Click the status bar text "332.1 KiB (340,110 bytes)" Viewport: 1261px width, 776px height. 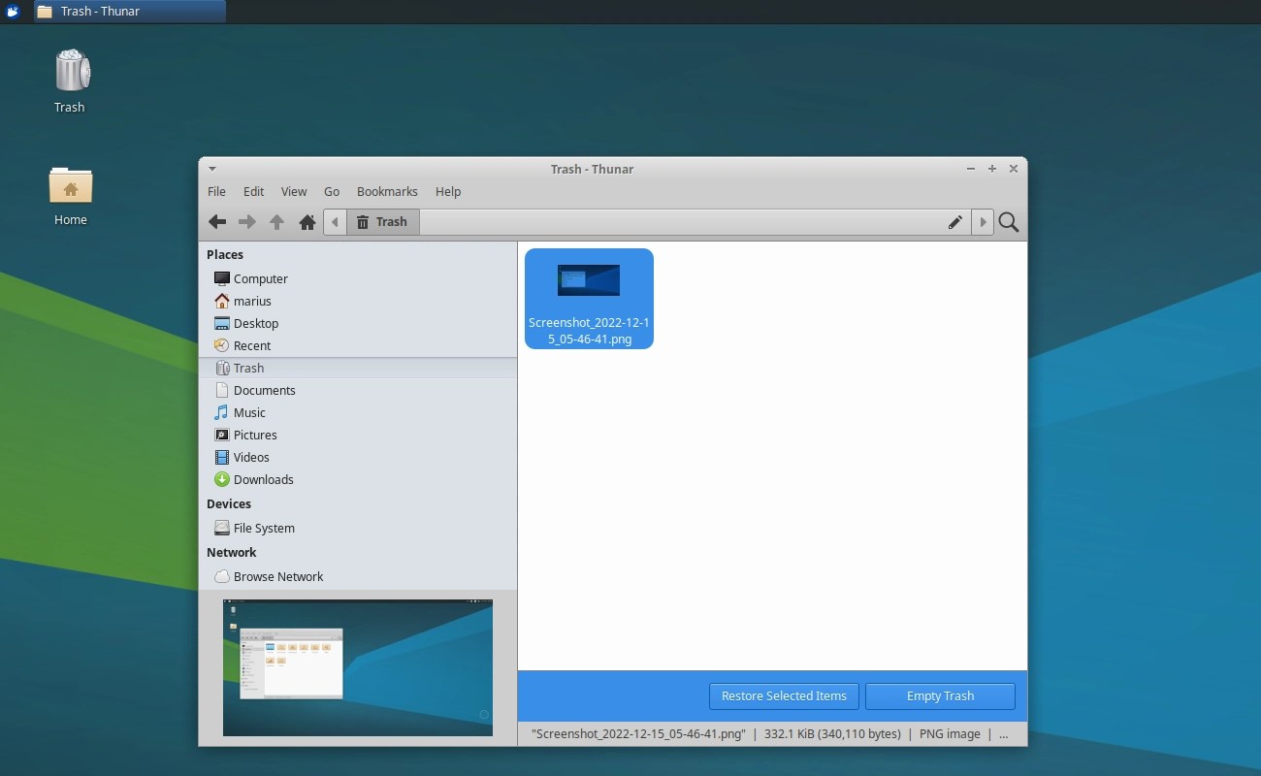(832, 734)
